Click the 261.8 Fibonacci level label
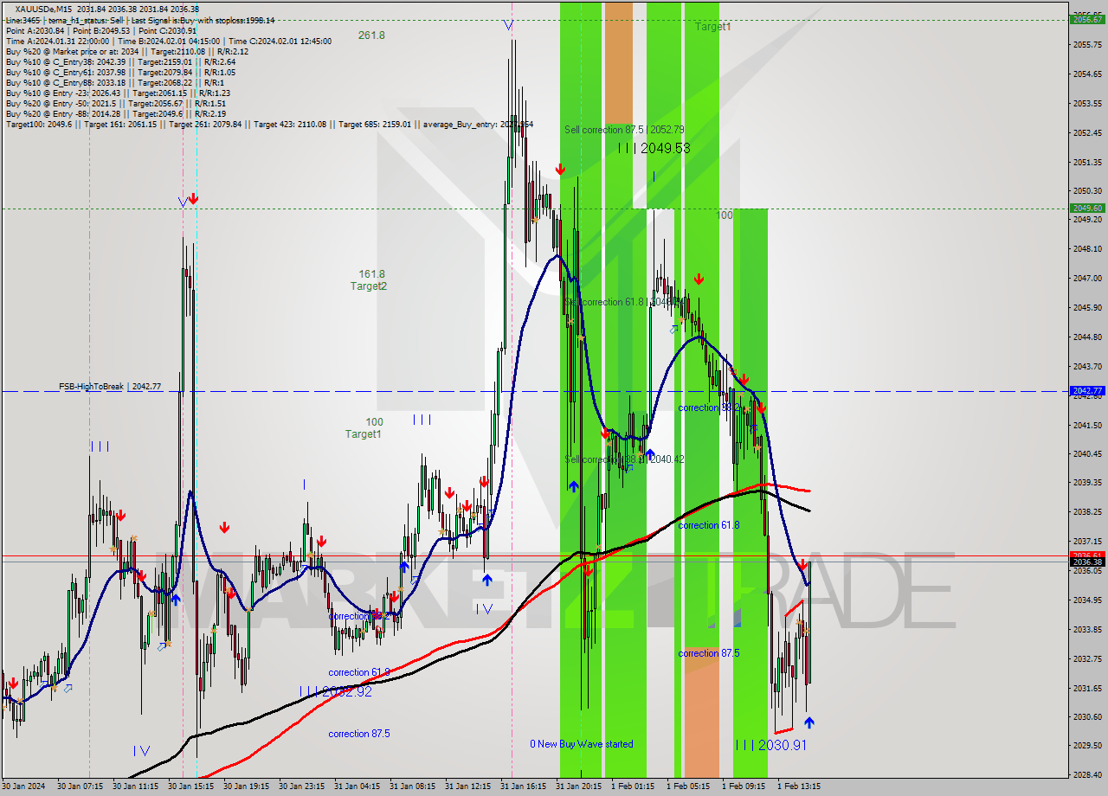 tap(372, 35)
